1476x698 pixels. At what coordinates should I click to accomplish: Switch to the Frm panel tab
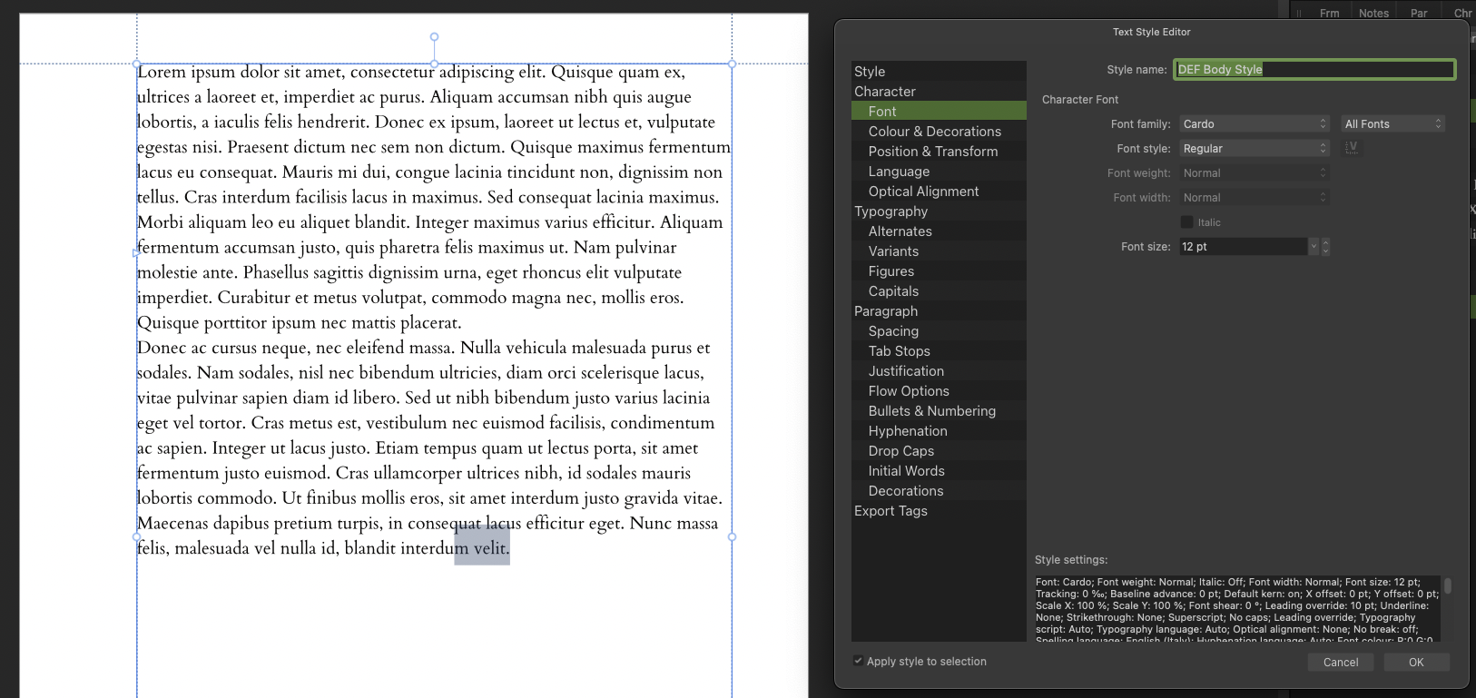tap(1329, 13)
